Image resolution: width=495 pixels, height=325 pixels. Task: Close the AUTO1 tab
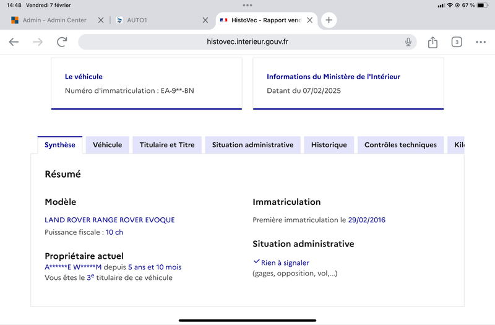pos(205,20)
